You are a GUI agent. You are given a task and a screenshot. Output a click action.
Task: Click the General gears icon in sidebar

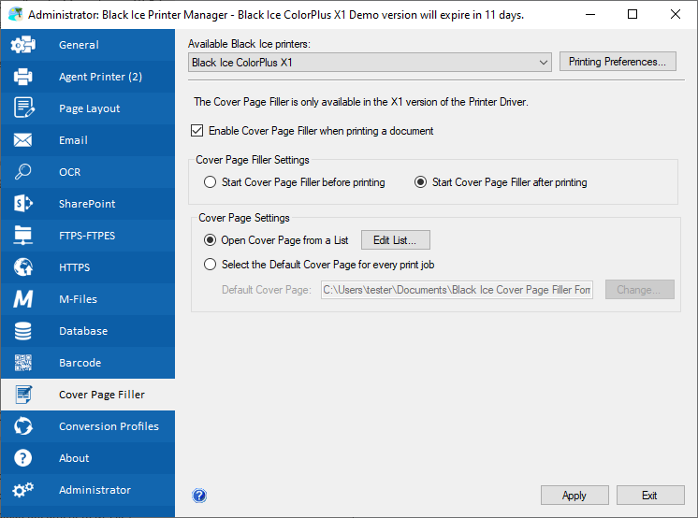pos(23,45)
